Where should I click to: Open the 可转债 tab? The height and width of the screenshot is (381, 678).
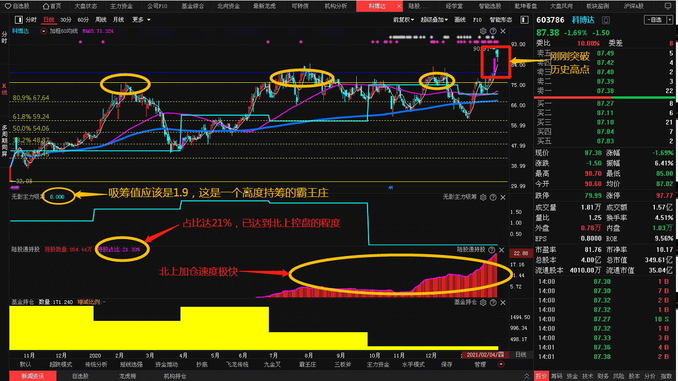coord(300,6)
